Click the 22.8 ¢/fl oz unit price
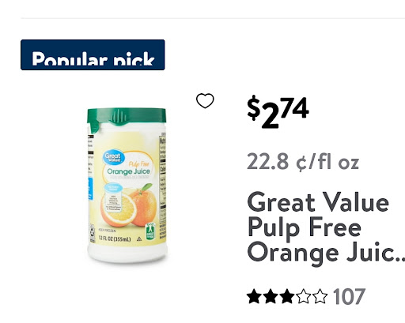Image resolution: width=405 pixels, height=323 pixels. click(x=303, y=162)
